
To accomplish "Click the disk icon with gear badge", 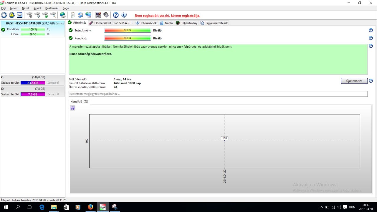I will [x=29, y=15].
